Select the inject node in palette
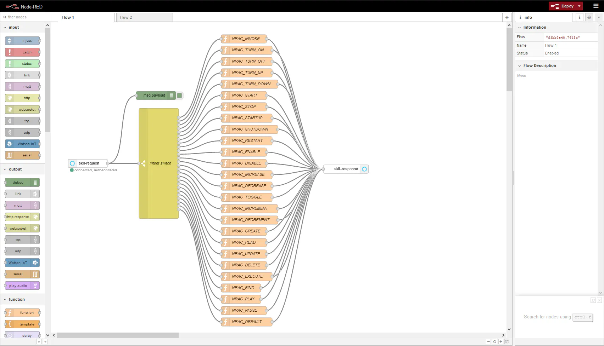 (22, 41)
